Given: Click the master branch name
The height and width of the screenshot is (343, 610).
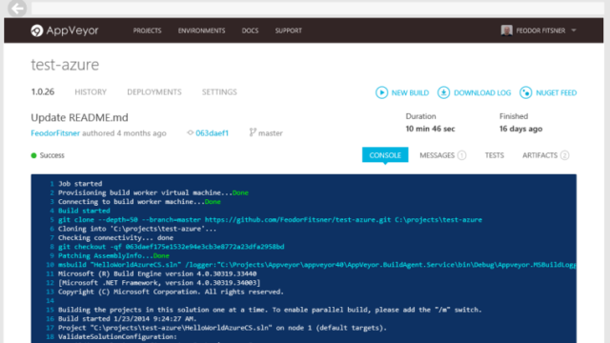Looking at the screenshot, I should 271,133.
